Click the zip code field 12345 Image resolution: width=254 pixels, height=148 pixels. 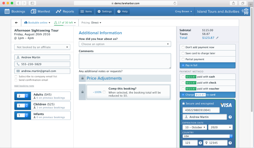click(215, 143)
